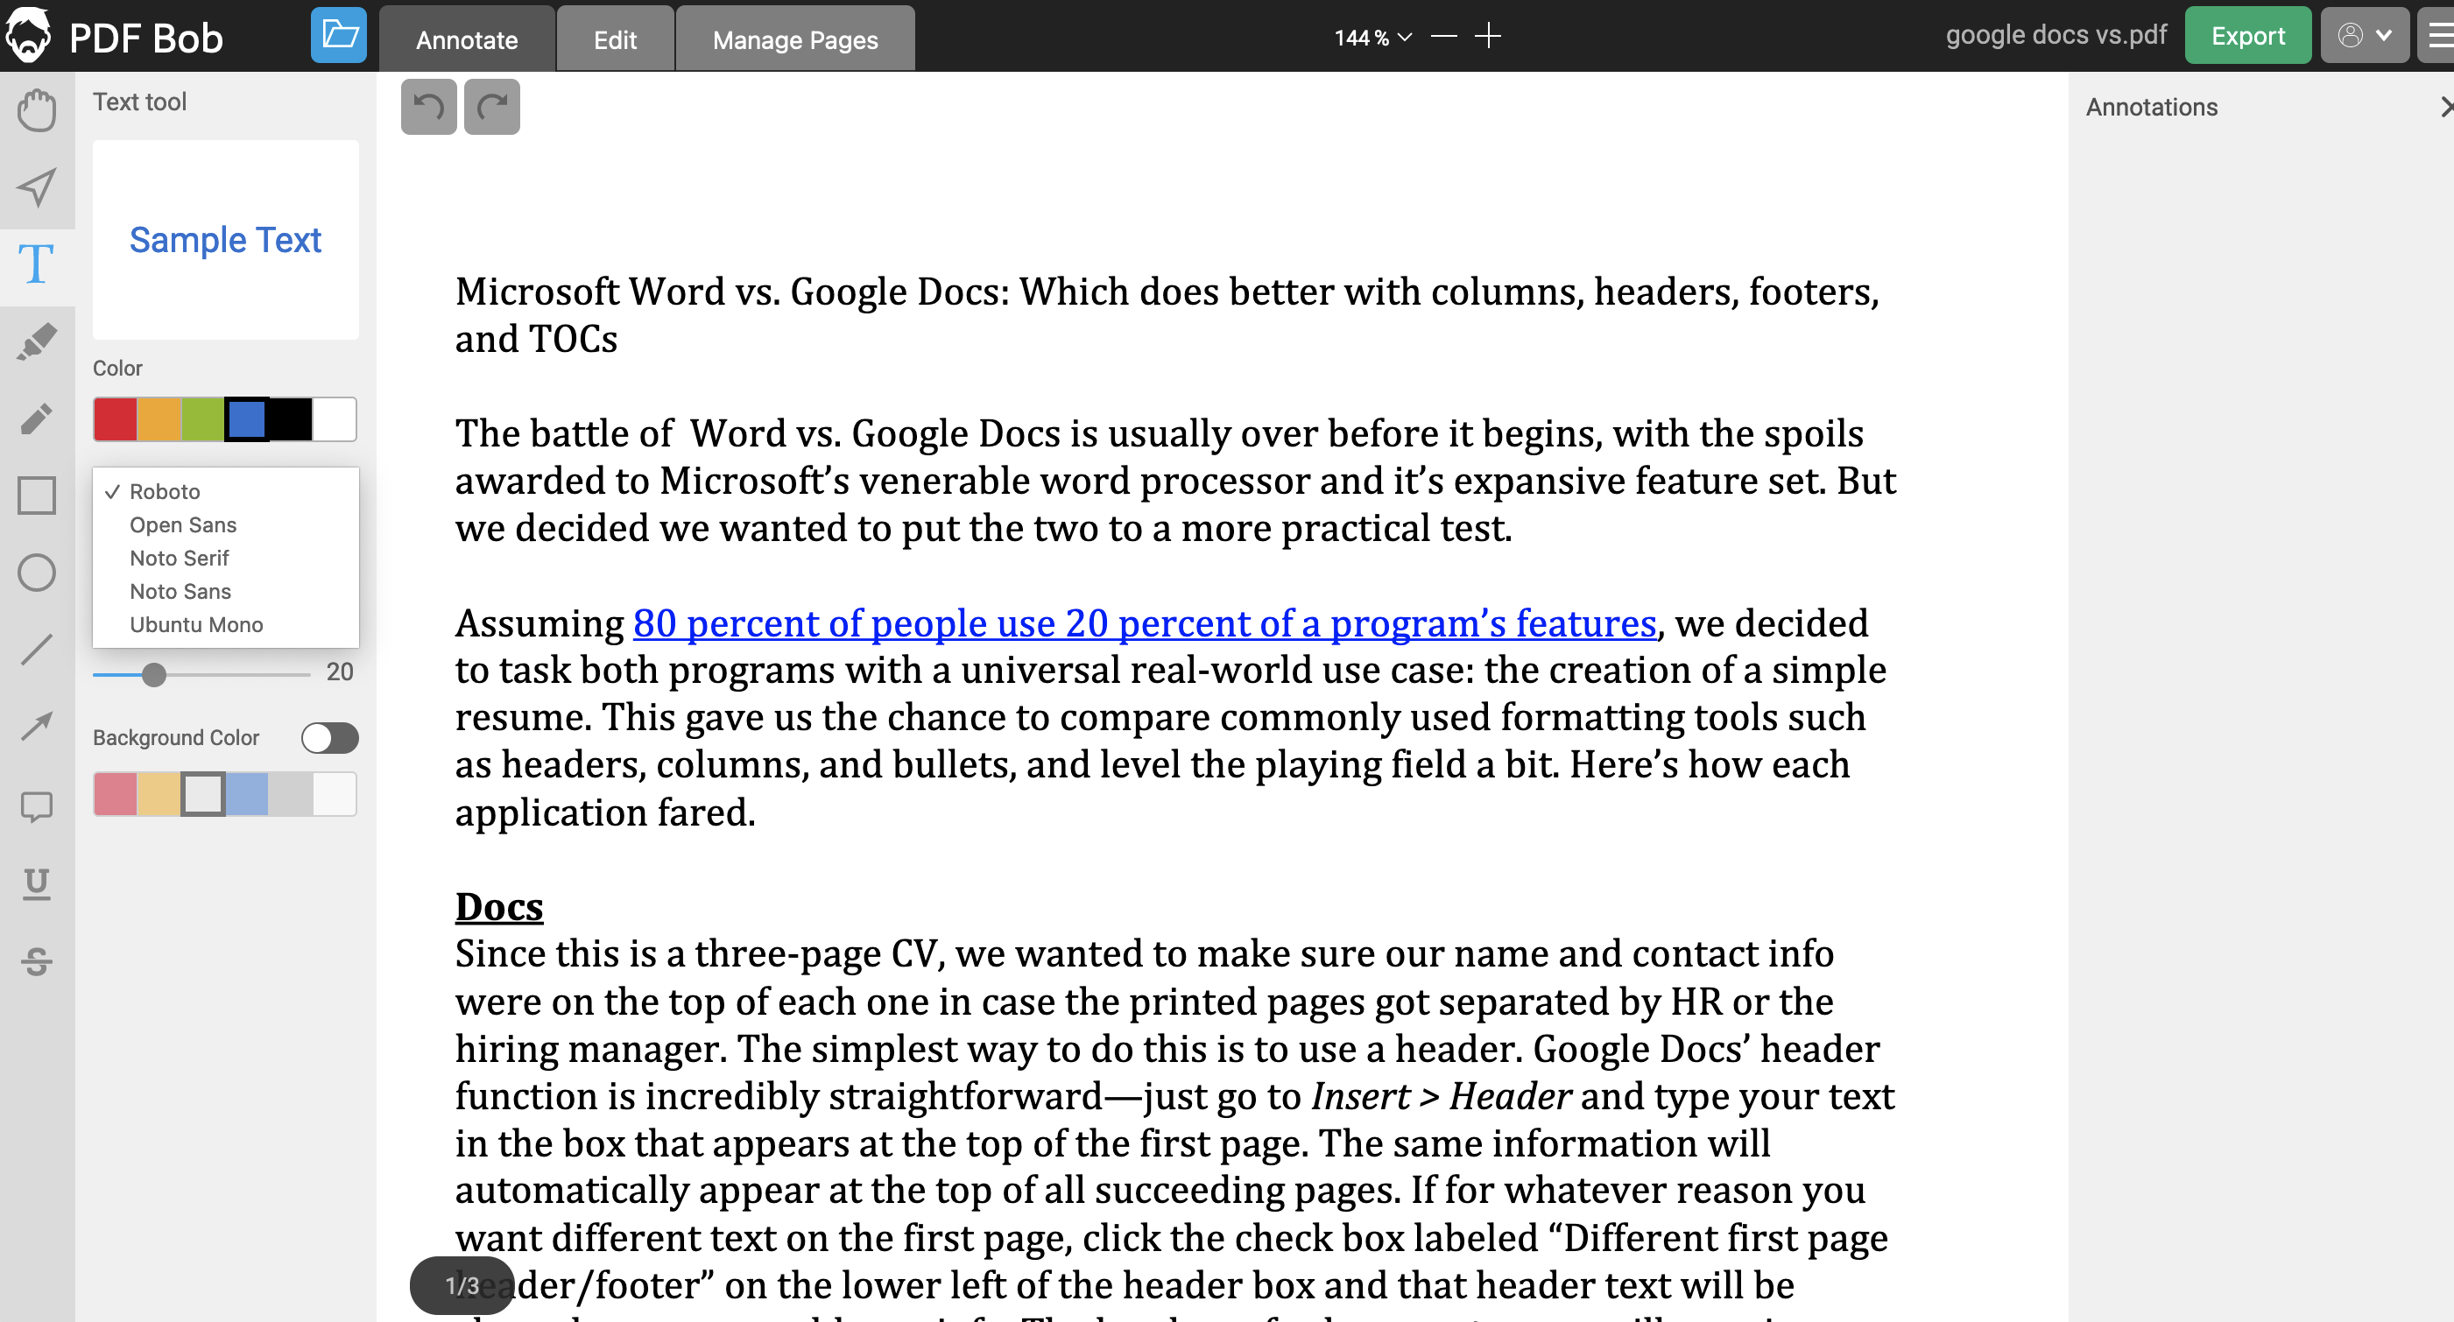Screen dimensions: 2454x1322
Task: Zoom out with the minus icon
Action: click(1444, 36)
